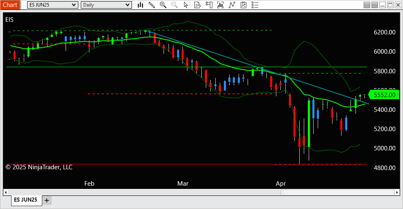Click the horizontal scrollbar left arrow

(x=6, y=192)
